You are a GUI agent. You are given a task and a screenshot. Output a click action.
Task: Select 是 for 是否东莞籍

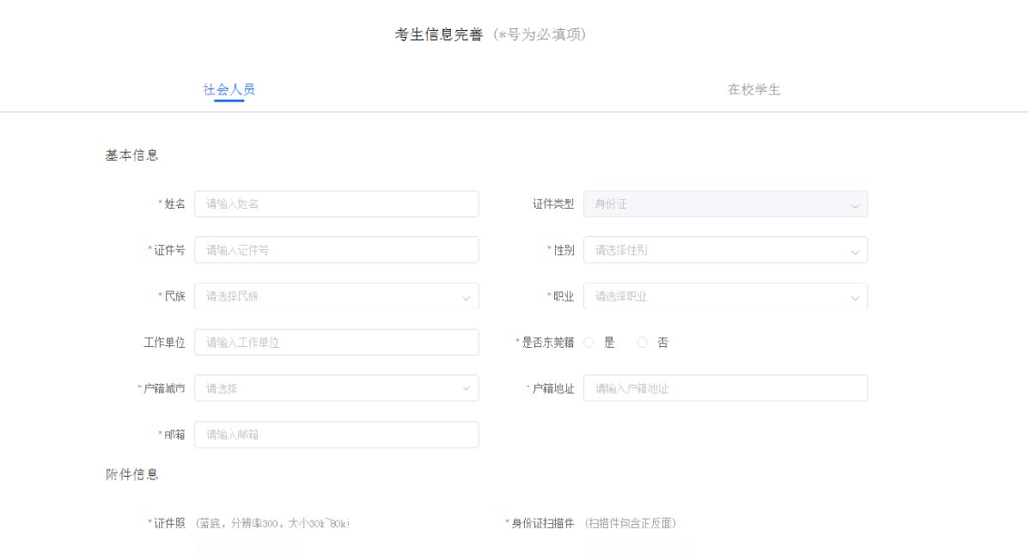click(x=589, y=343)
